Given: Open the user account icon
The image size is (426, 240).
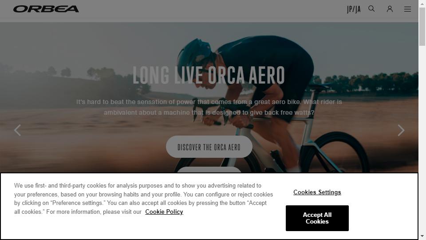Looking at the screenshot, I should [x=390, y=9].
